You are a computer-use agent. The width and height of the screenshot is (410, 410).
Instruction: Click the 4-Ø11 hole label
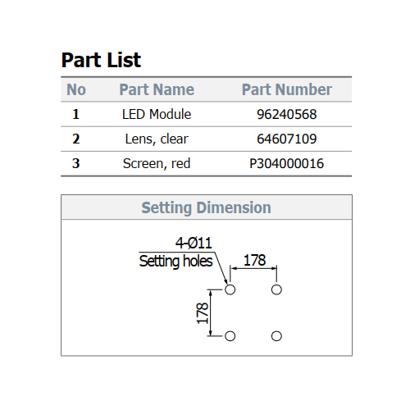(194, 243)
